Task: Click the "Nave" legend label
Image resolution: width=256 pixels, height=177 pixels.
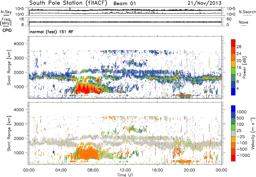Action: [x=243, y=22]
